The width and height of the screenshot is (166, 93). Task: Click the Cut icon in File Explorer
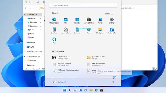[x=38, y=2]
